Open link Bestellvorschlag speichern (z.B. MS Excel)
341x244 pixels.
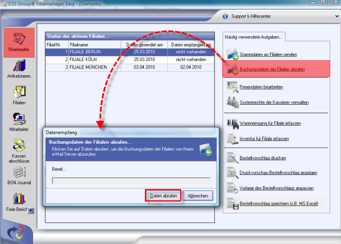pos(278,203)
